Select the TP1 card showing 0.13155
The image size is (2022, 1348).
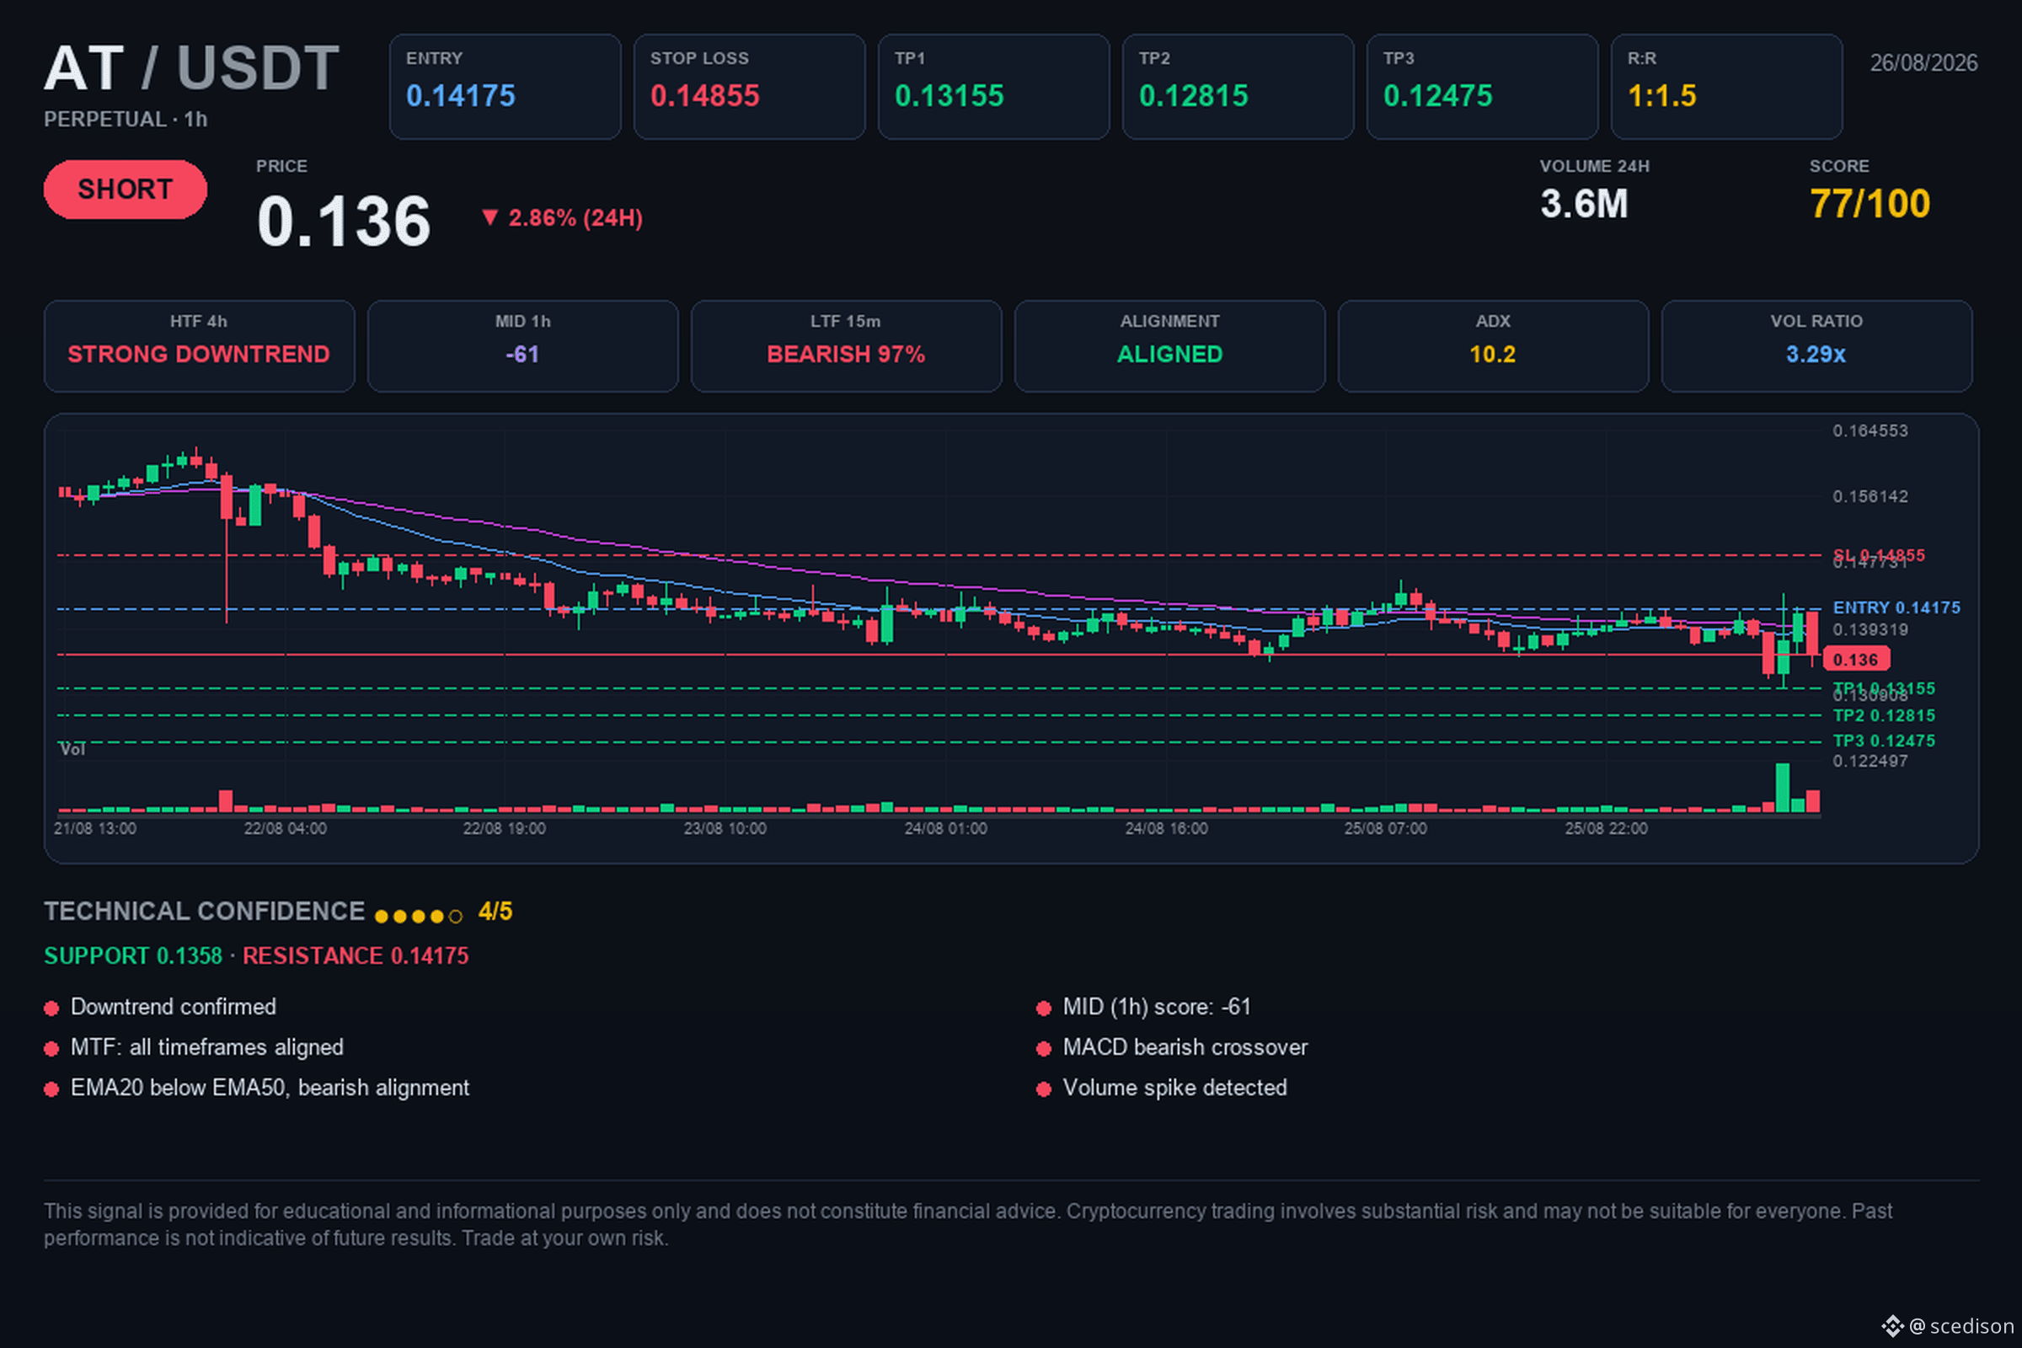click(x=993, y=87)
